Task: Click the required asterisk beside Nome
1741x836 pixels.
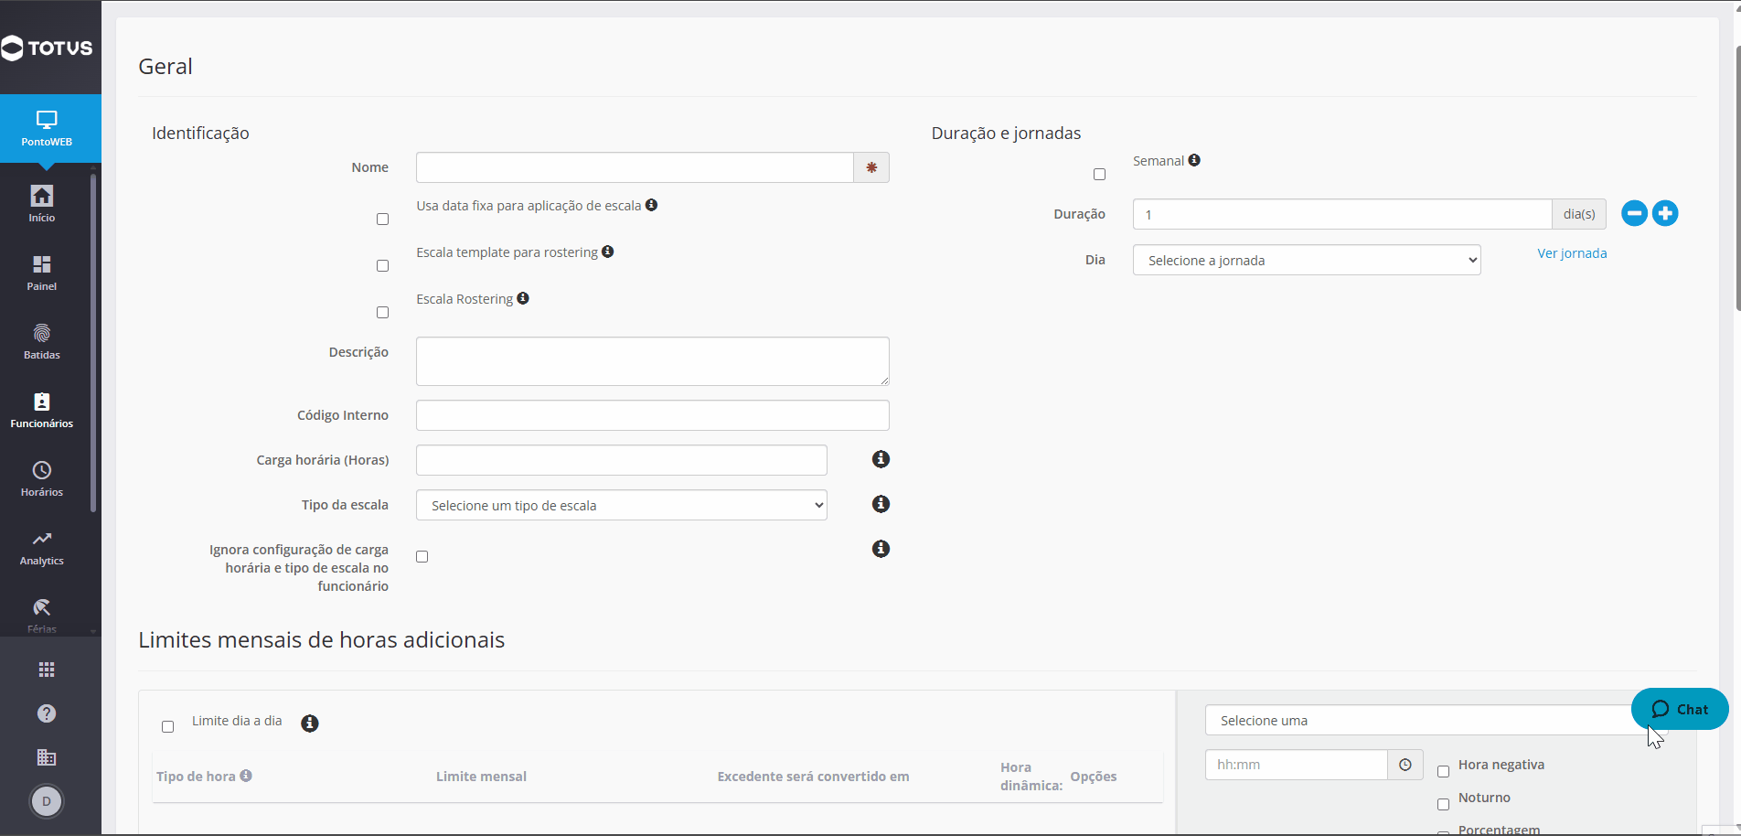Action: [871, 167]
